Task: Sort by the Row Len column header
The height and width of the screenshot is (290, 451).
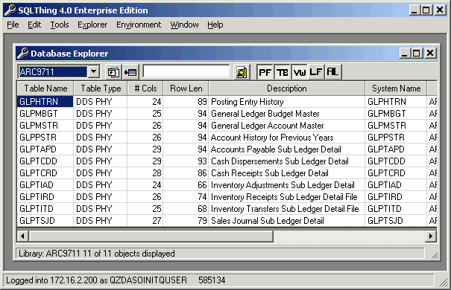Action: pyautogui.click(x=186, y=88)
